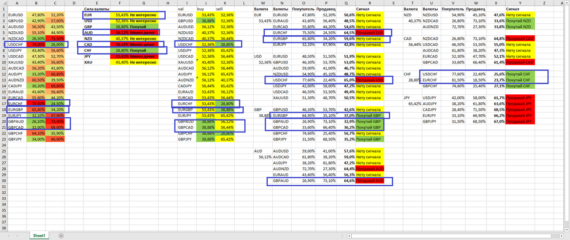
Task: Click the previous sheet scroll arrow
Action: (9, 236)
